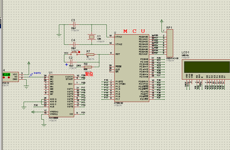230x150 pixels.
Task: Click the XTAL2 pin name
Action: click(x=119, y=44)
